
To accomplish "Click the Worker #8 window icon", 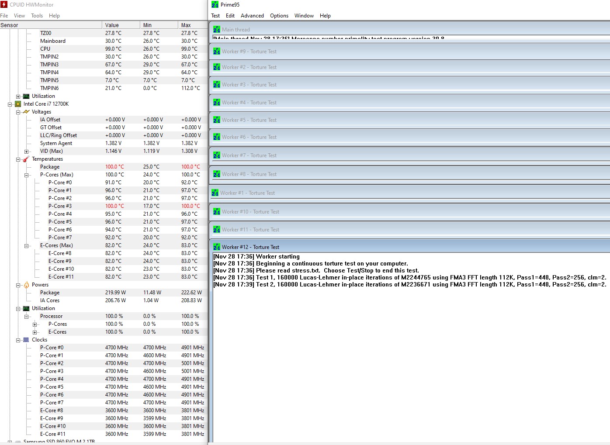I will click(x=217, y=174).
